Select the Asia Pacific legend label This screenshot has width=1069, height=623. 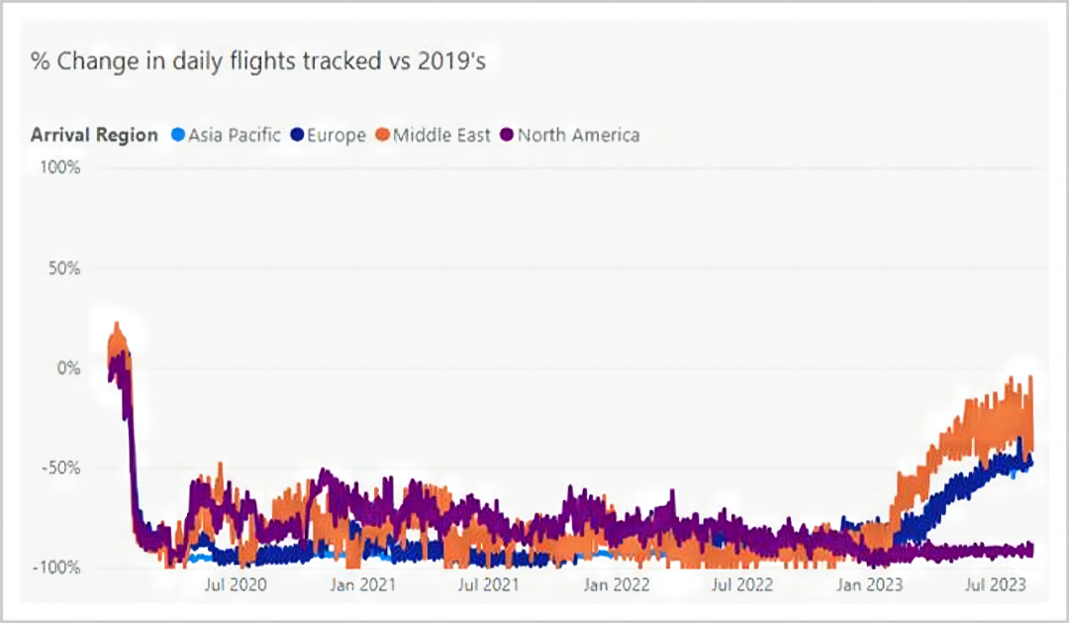tap(235, 135)
